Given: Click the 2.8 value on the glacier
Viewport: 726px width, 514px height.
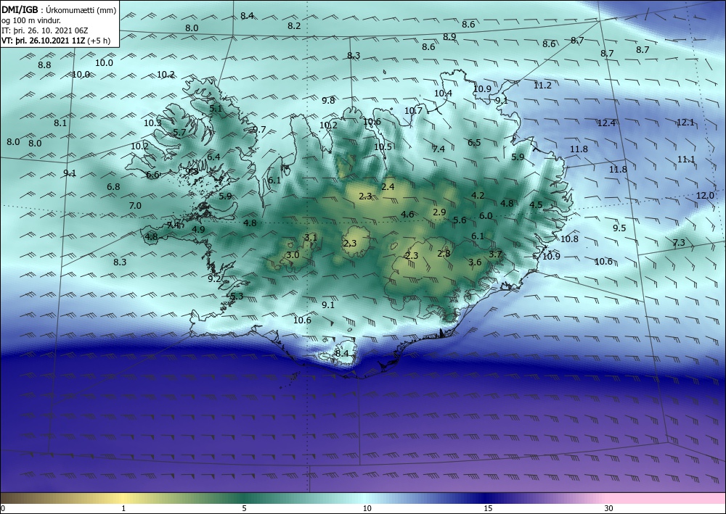Looking at the screenshot, I should click(444, 253).
